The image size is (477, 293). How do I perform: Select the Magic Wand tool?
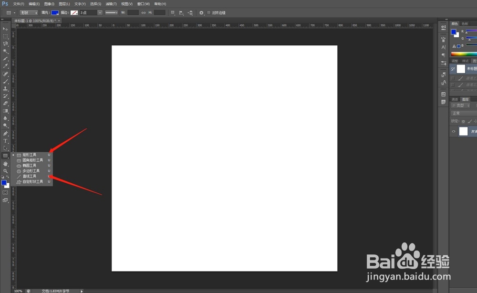5,51
